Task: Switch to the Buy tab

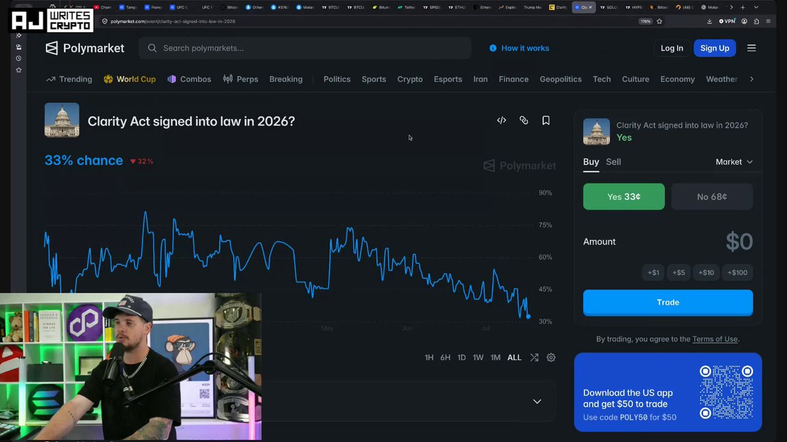Action: point(591,162)
